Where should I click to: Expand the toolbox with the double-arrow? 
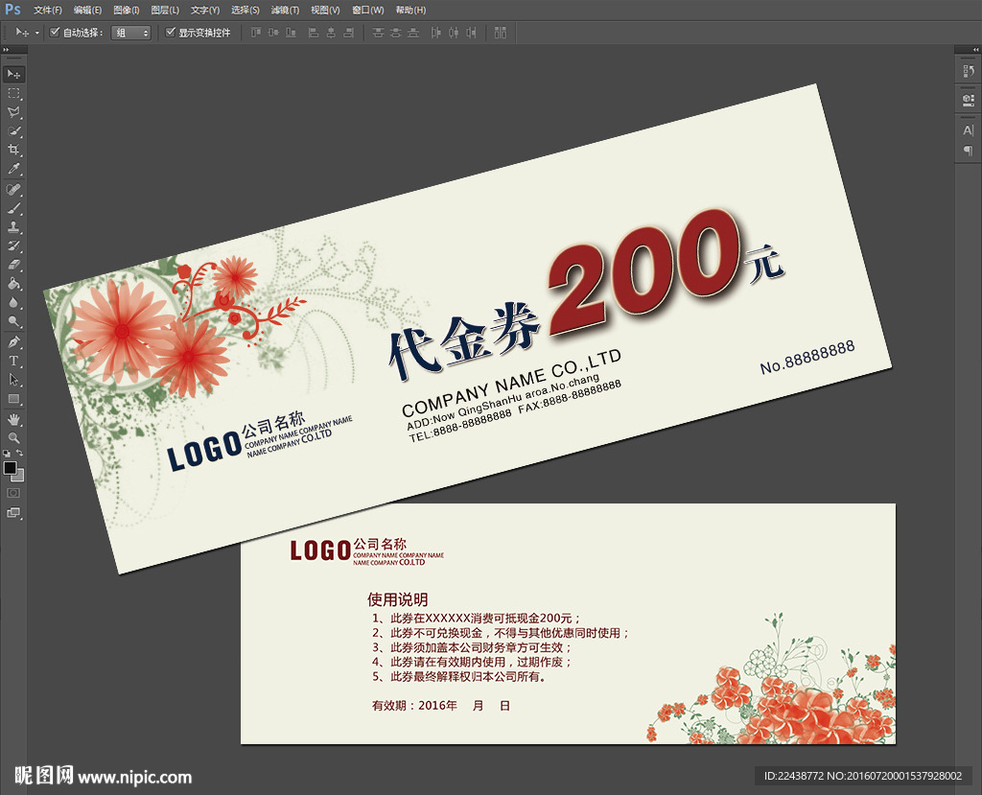click(7, 50)
